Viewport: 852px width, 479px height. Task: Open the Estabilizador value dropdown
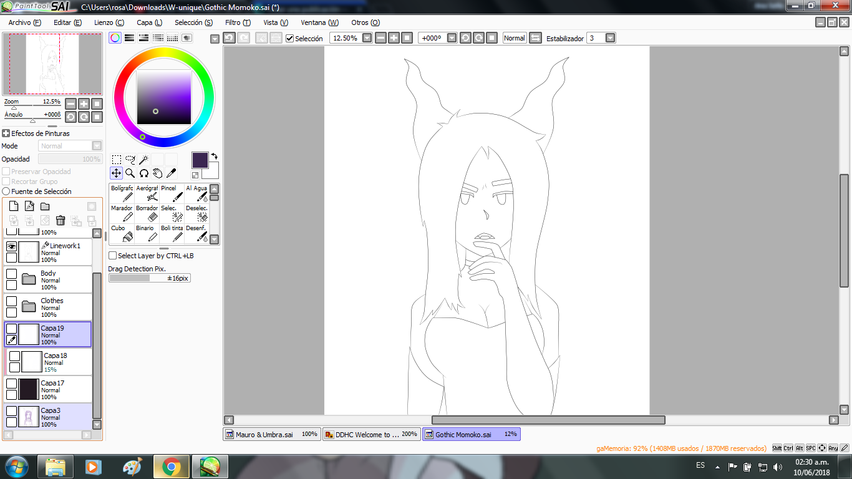coord(610,38)
